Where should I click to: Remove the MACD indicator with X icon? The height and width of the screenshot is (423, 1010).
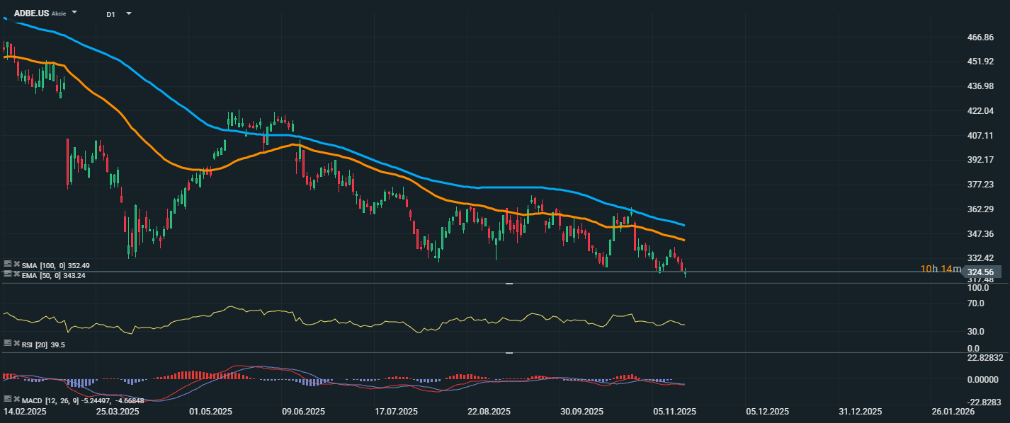tap(16, 399)
